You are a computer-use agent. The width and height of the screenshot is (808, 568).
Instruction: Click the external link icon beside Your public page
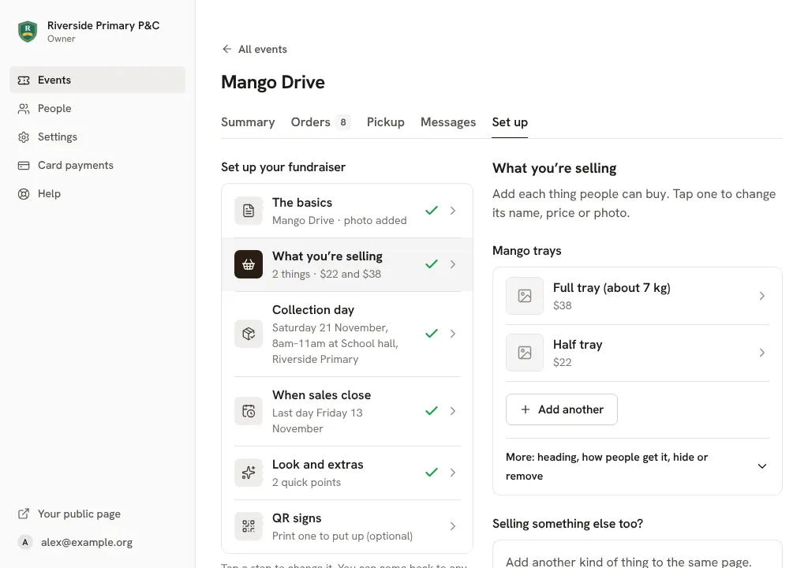tap(24, 514)
